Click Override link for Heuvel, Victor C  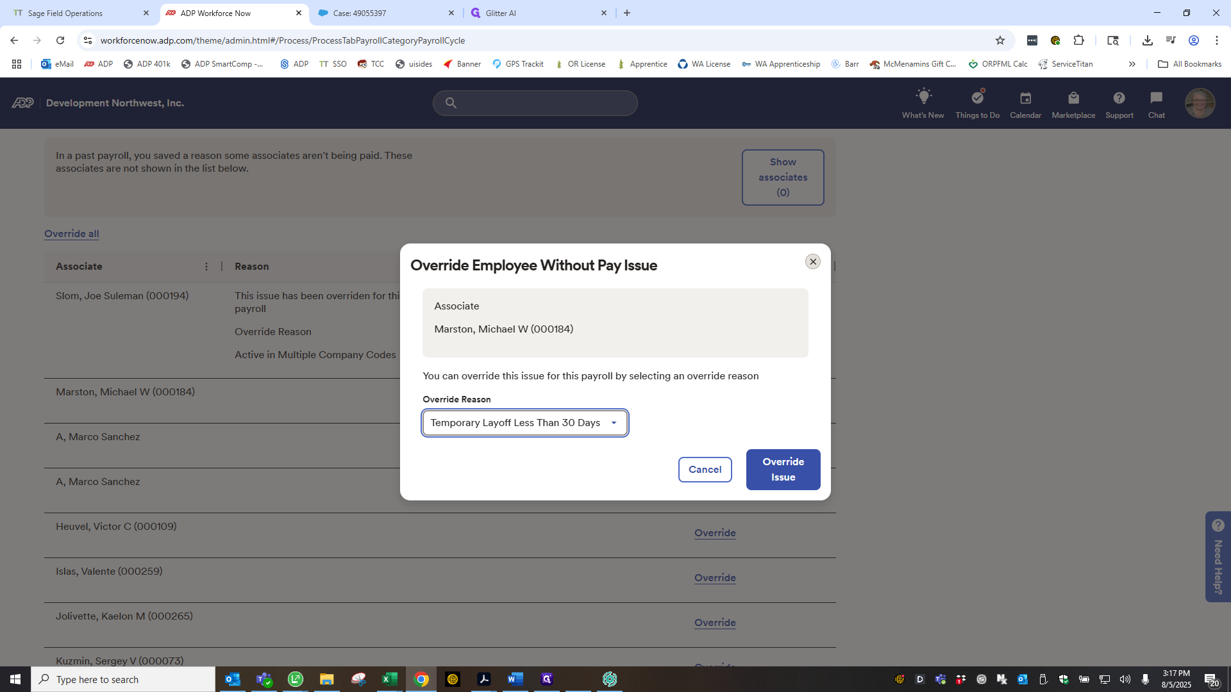pos(715,533)
